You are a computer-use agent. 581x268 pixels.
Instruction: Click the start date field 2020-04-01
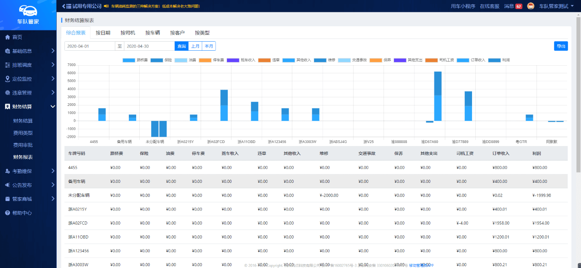point(89,46)
